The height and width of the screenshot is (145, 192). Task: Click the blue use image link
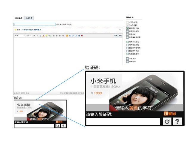38,30
